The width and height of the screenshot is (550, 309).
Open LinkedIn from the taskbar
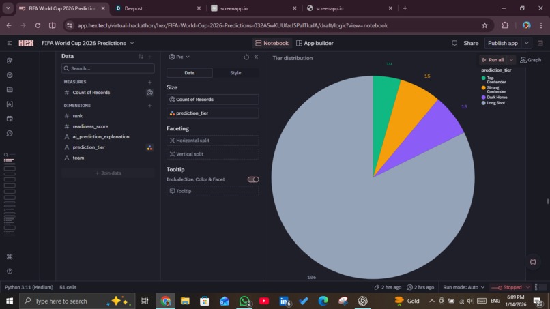(x=285, y=301)
